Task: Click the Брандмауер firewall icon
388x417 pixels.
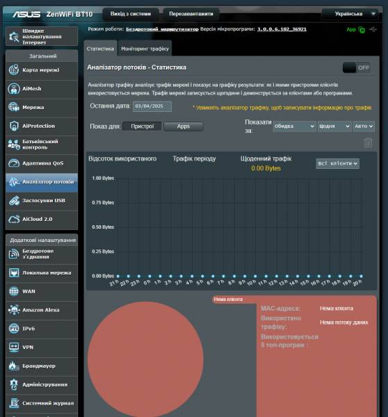Action: pyautogui.click(x=14, y=366)
